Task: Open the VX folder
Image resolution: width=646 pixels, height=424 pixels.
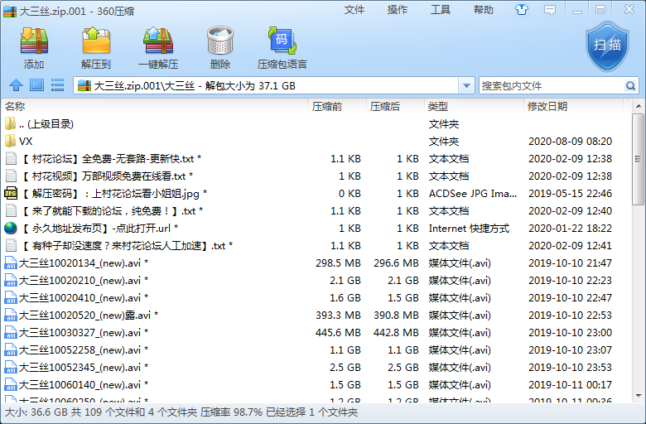Action: click(x=26, y=142)
